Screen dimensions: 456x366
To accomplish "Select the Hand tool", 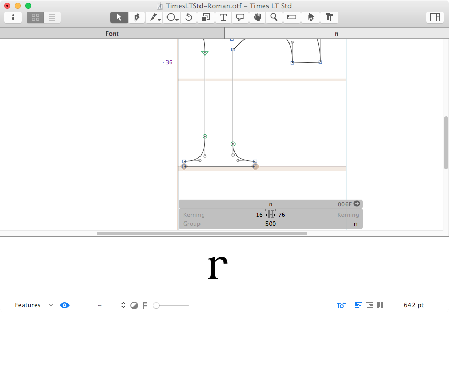I will (257, 17).
